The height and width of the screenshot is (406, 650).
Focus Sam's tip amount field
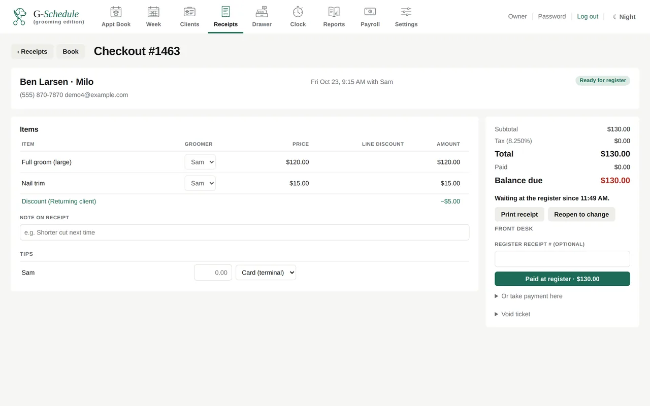pos(213,273)
